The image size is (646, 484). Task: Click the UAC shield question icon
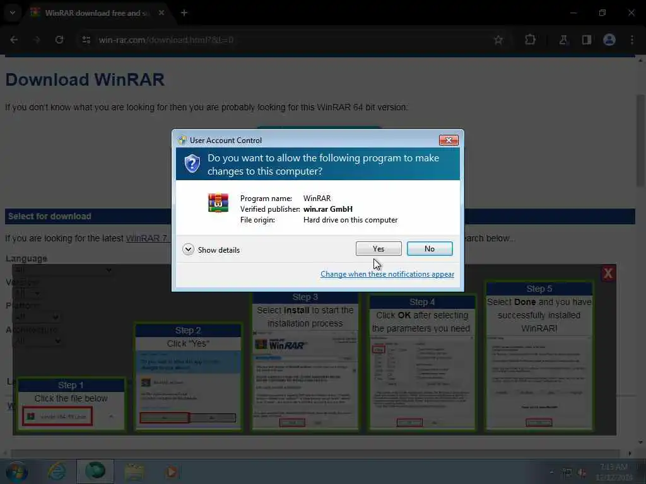192,163
